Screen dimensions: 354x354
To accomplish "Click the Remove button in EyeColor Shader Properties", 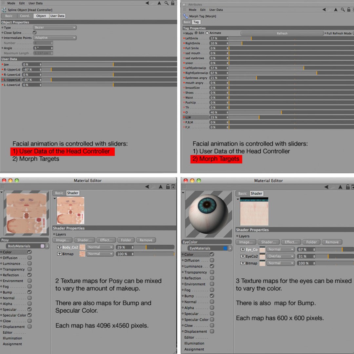I will click(x=332, y=242).
